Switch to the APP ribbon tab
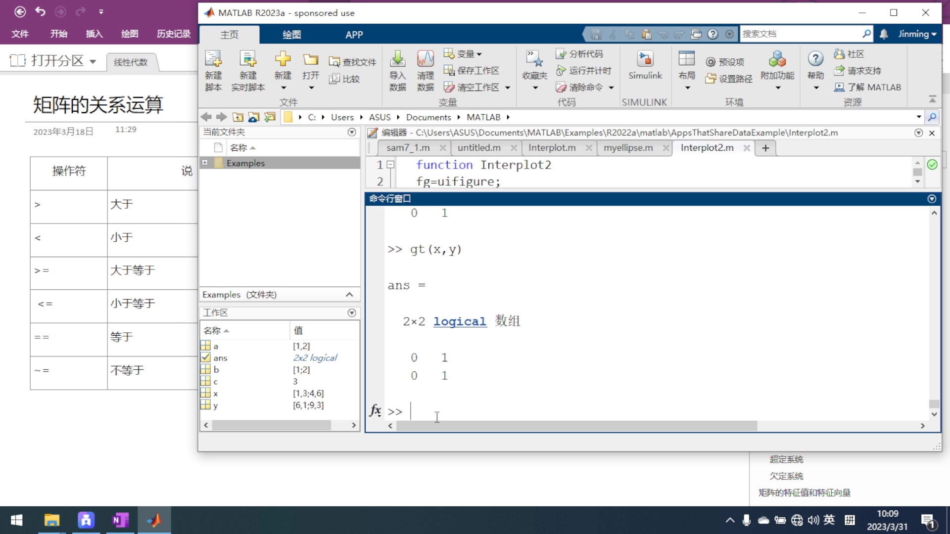 tap(354, 35)
